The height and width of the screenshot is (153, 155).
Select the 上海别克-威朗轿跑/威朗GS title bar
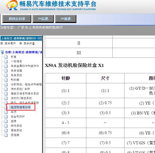(x=21, y=38)
